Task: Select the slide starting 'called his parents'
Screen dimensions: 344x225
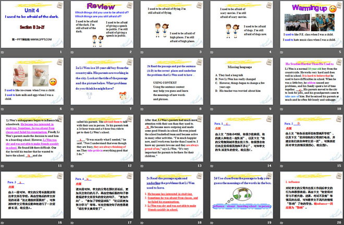Action: click(102, 138)
